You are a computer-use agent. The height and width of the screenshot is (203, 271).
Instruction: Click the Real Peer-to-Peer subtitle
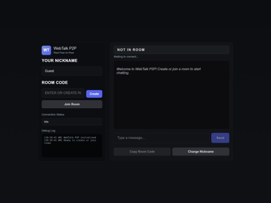64,53
